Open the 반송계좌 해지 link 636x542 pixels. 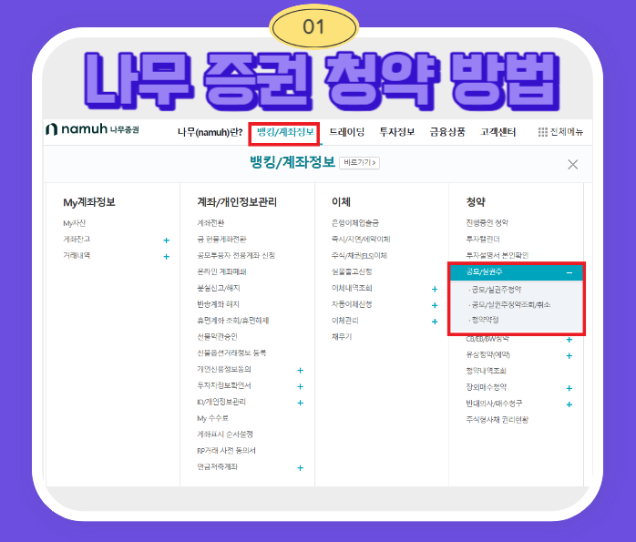click(x=218, y=304)
